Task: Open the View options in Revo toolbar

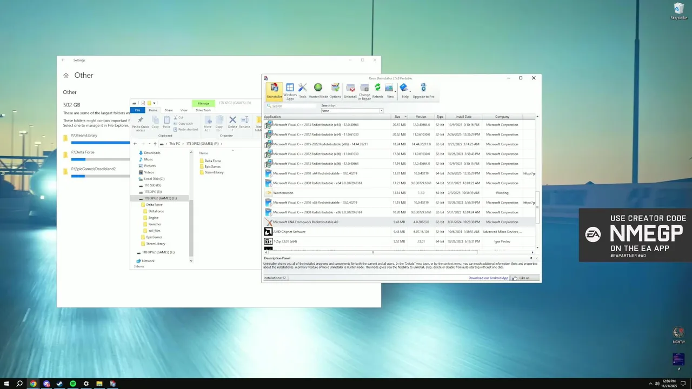Action: (390, 91)
